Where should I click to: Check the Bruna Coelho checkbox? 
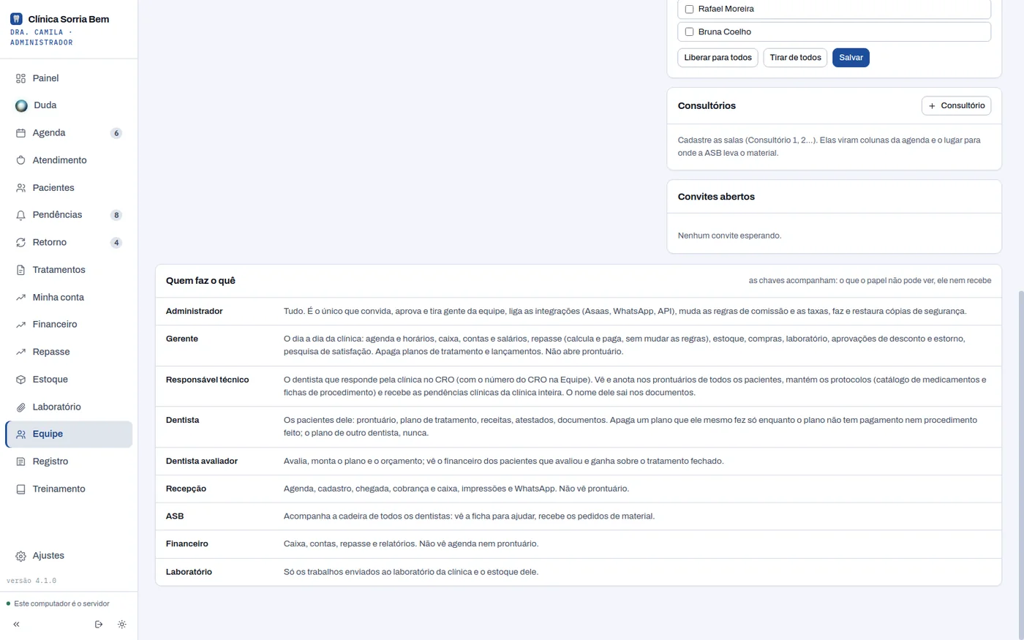(689, 32)
